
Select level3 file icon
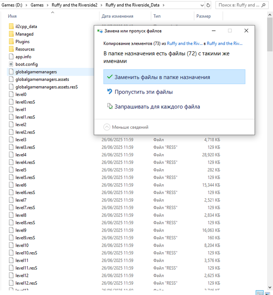pos(11,140)
